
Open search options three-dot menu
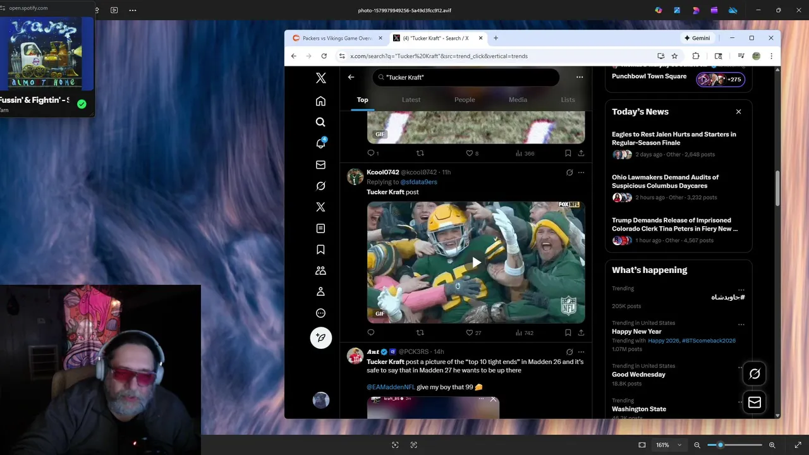tap(580, 77)
